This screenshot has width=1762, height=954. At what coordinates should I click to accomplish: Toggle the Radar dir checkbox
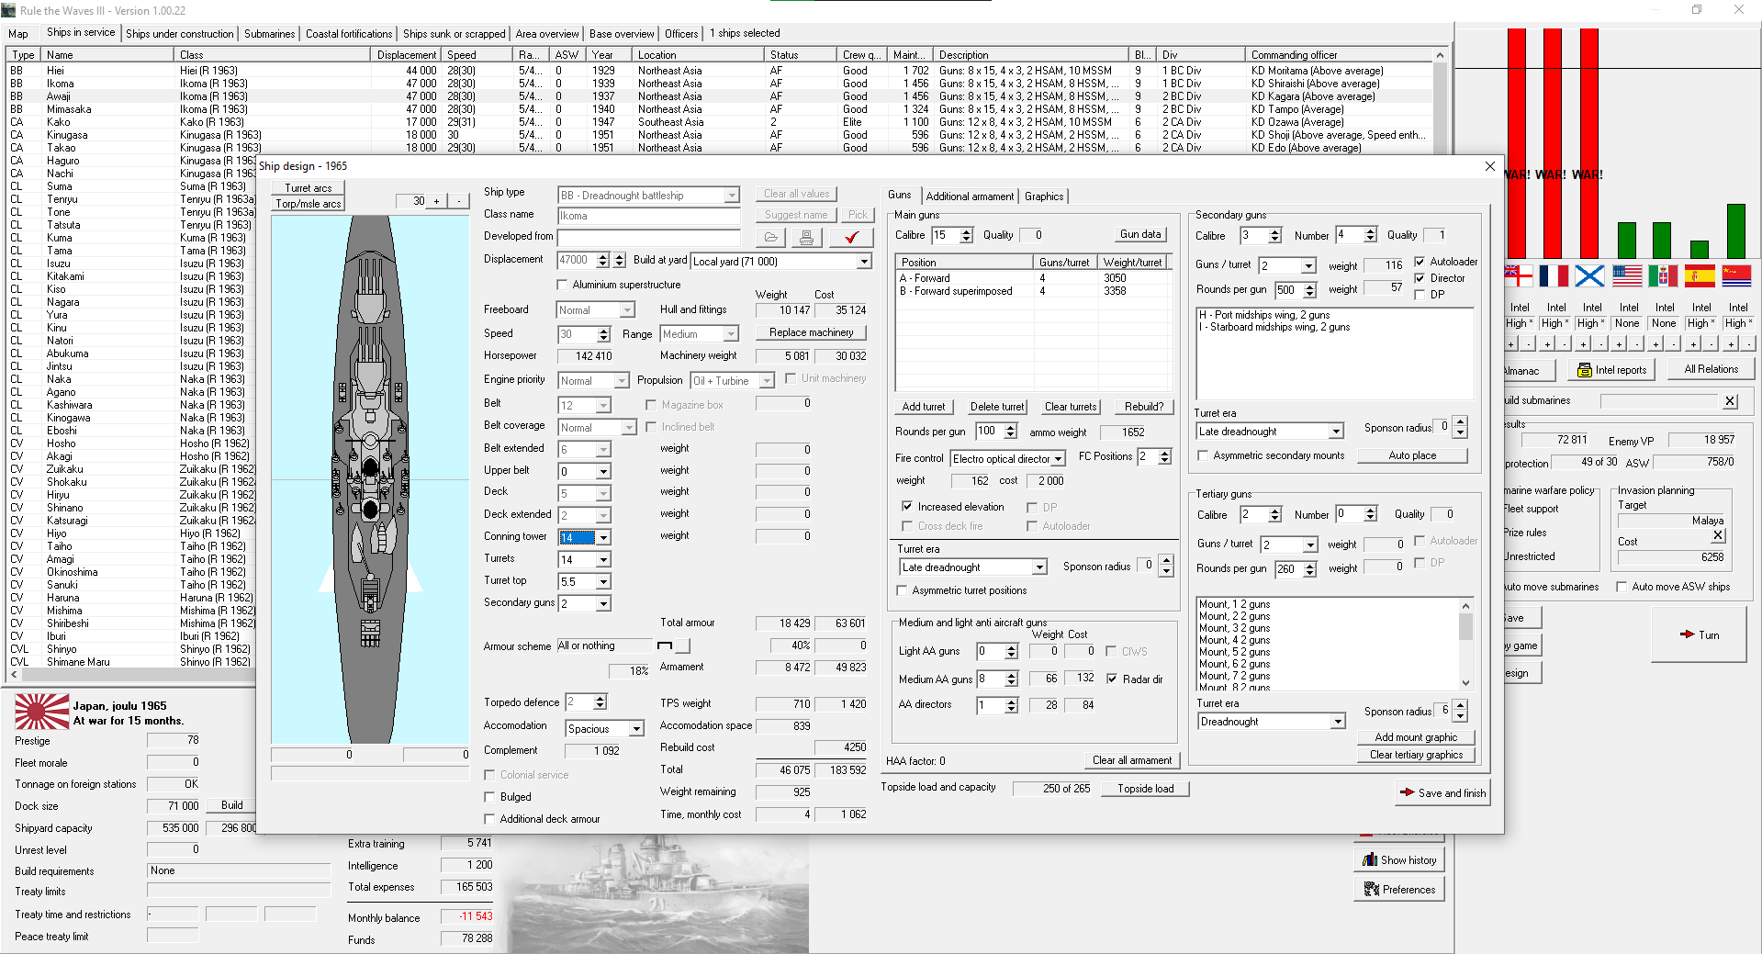[1112, 679]
